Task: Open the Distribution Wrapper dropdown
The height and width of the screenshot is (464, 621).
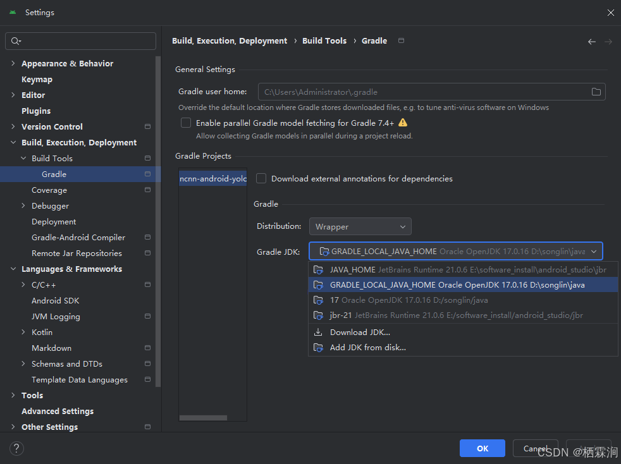Action: click(x=360, y=226)
